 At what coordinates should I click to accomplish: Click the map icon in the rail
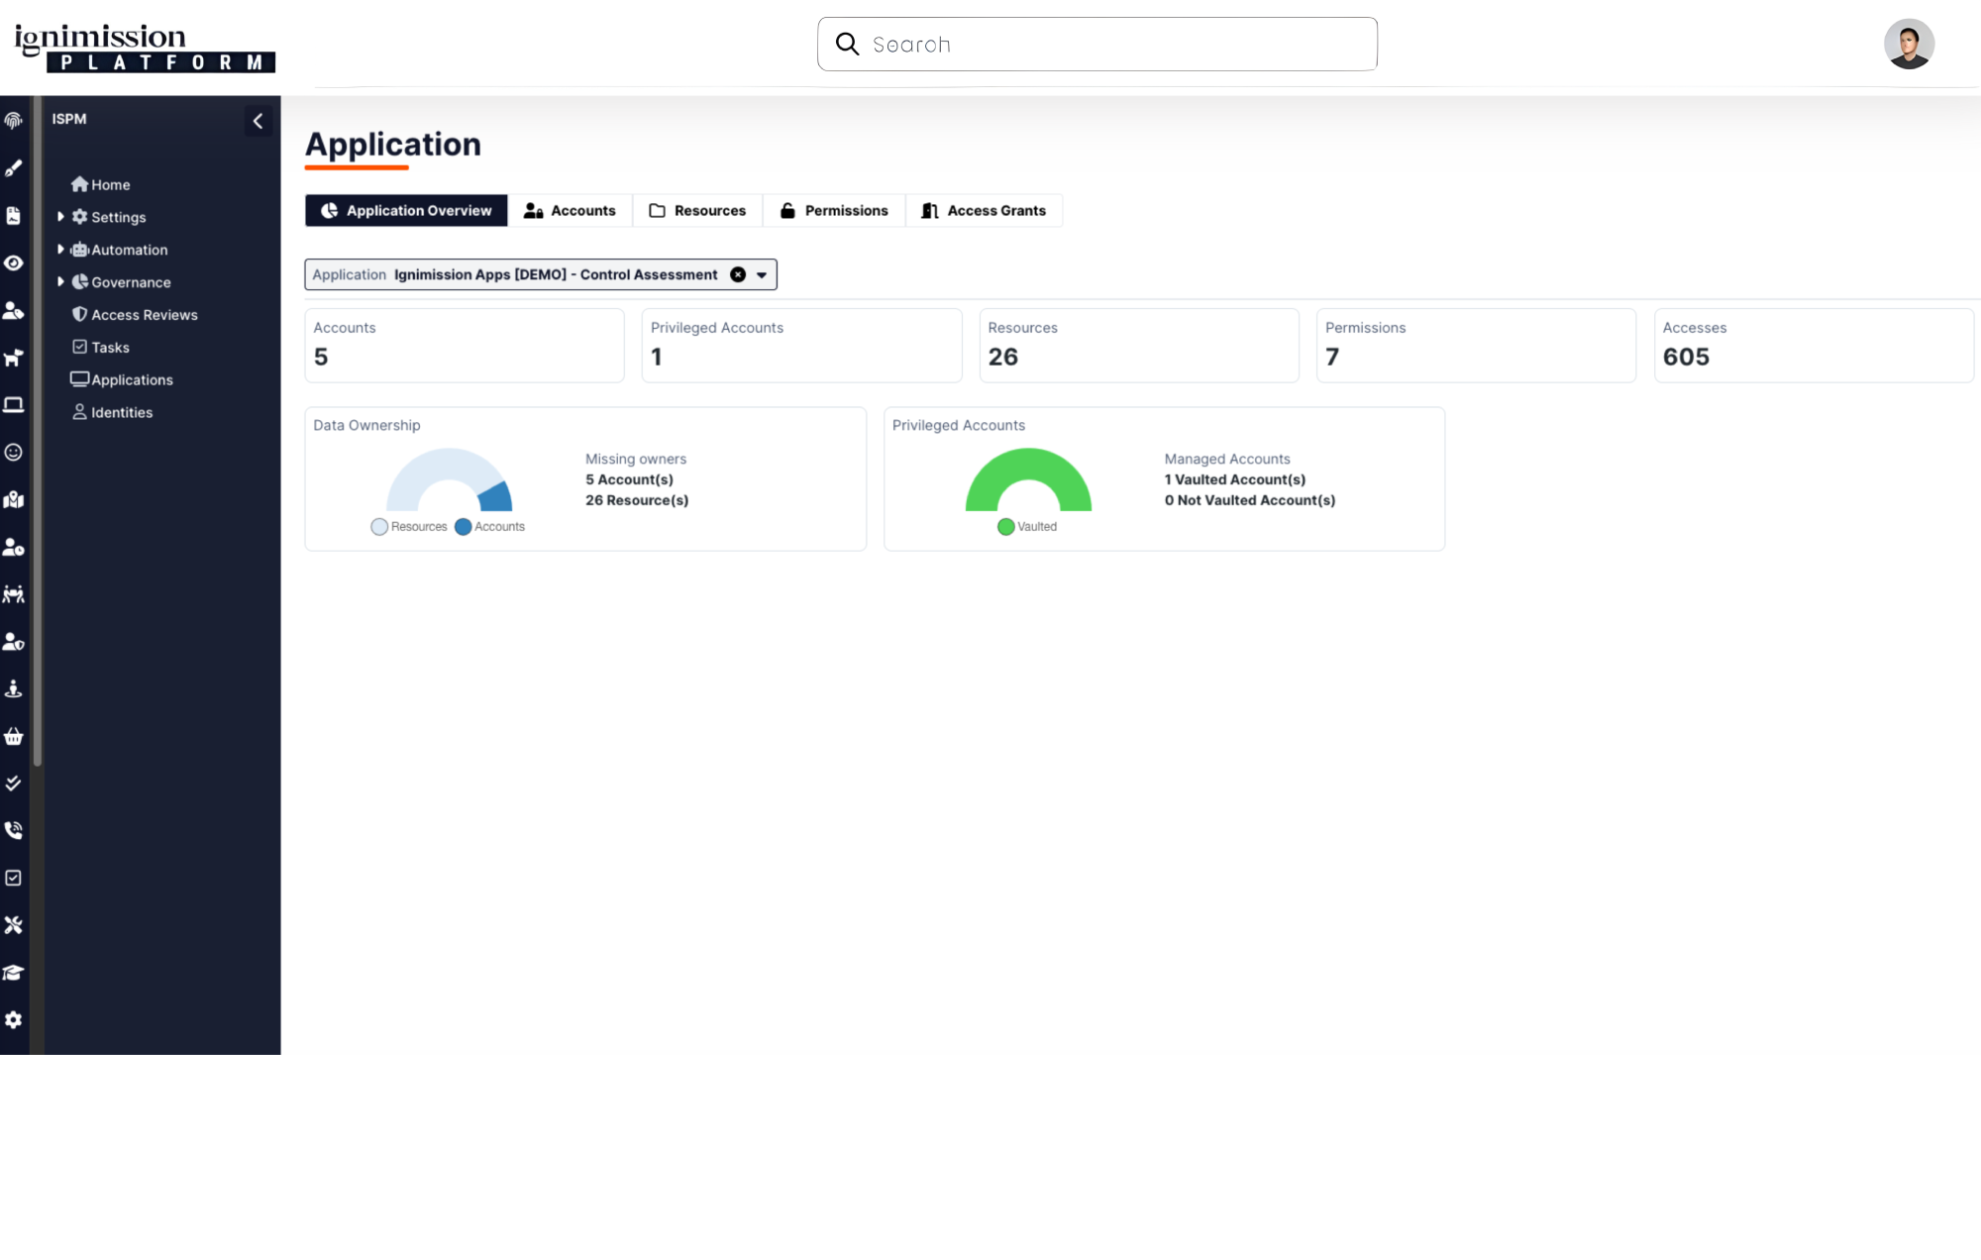[13, 499]
